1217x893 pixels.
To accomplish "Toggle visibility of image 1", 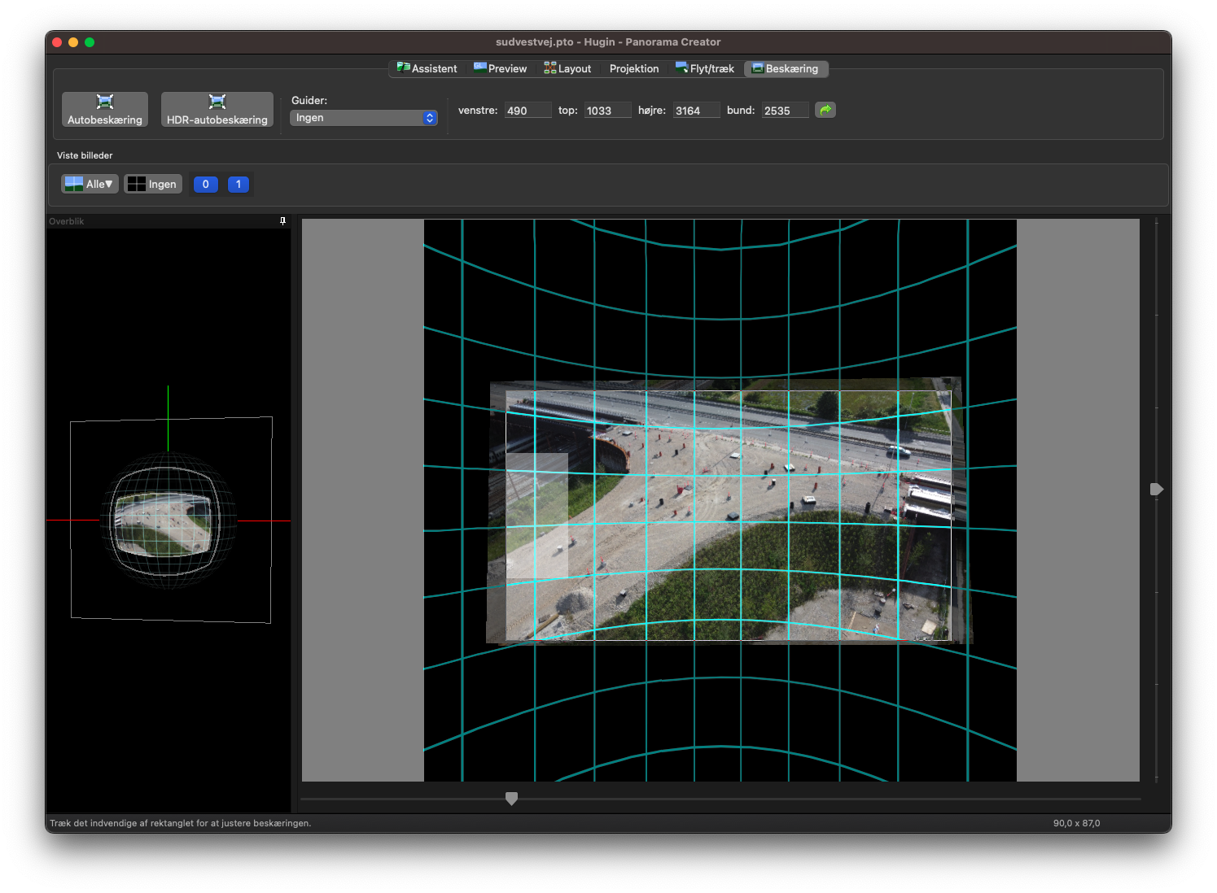I will (239, 185).
